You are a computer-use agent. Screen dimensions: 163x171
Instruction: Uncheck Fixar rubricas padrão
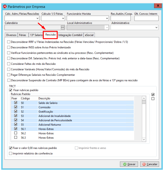11,90
